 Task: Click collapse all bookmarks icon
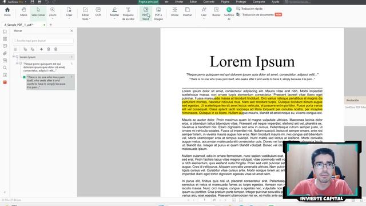tap(33, 49)
